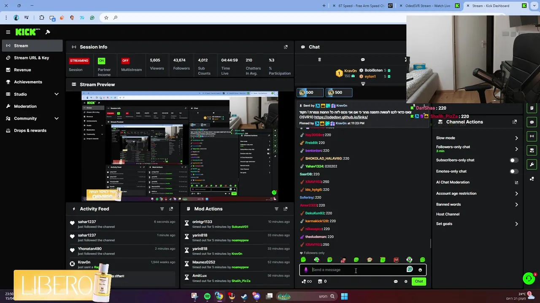Open Set goals options arrow
540x303 pixels.
tap(516, 224)
